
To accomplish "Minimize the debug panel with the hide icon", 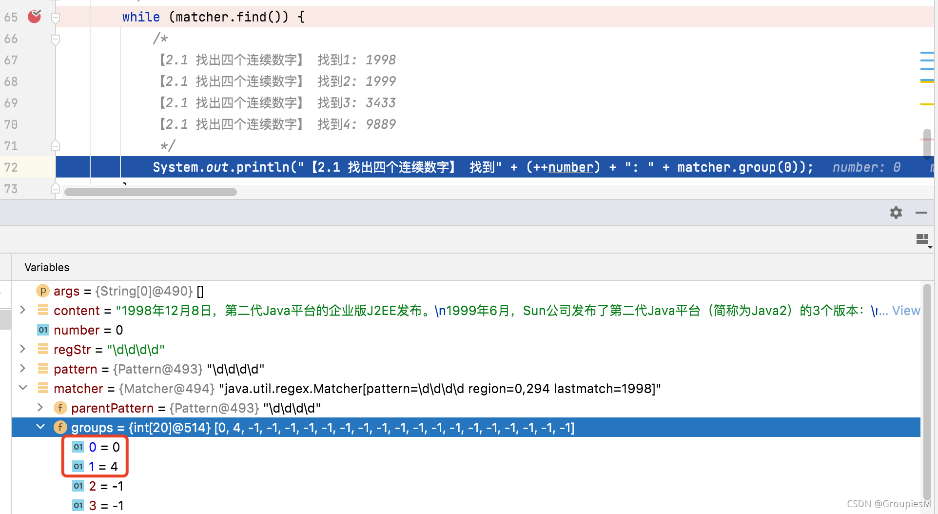I will [921, 213].
